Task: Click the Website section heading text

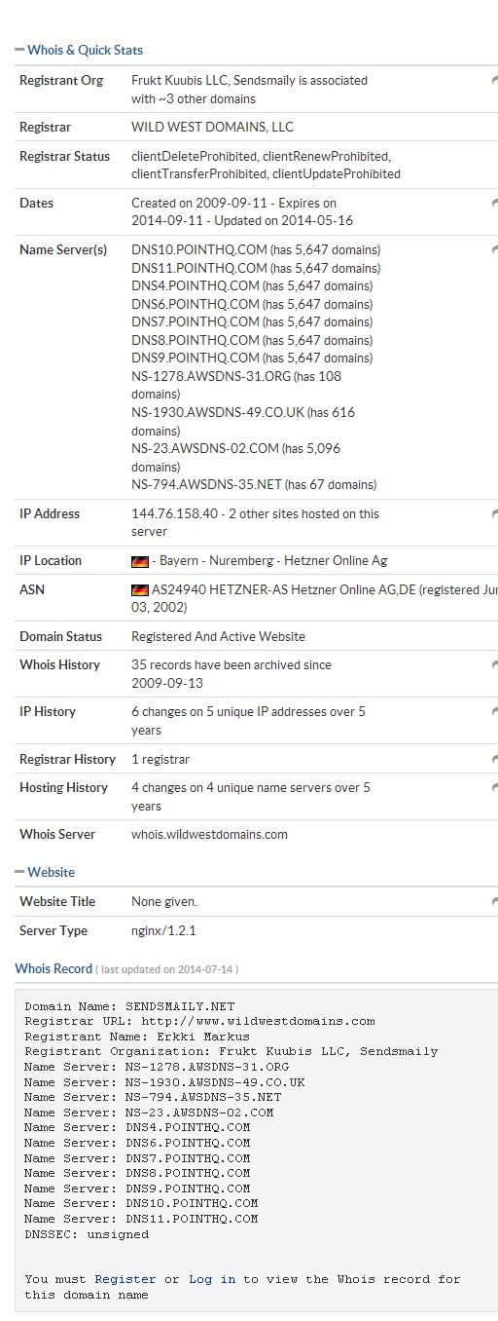Action: 51,872
